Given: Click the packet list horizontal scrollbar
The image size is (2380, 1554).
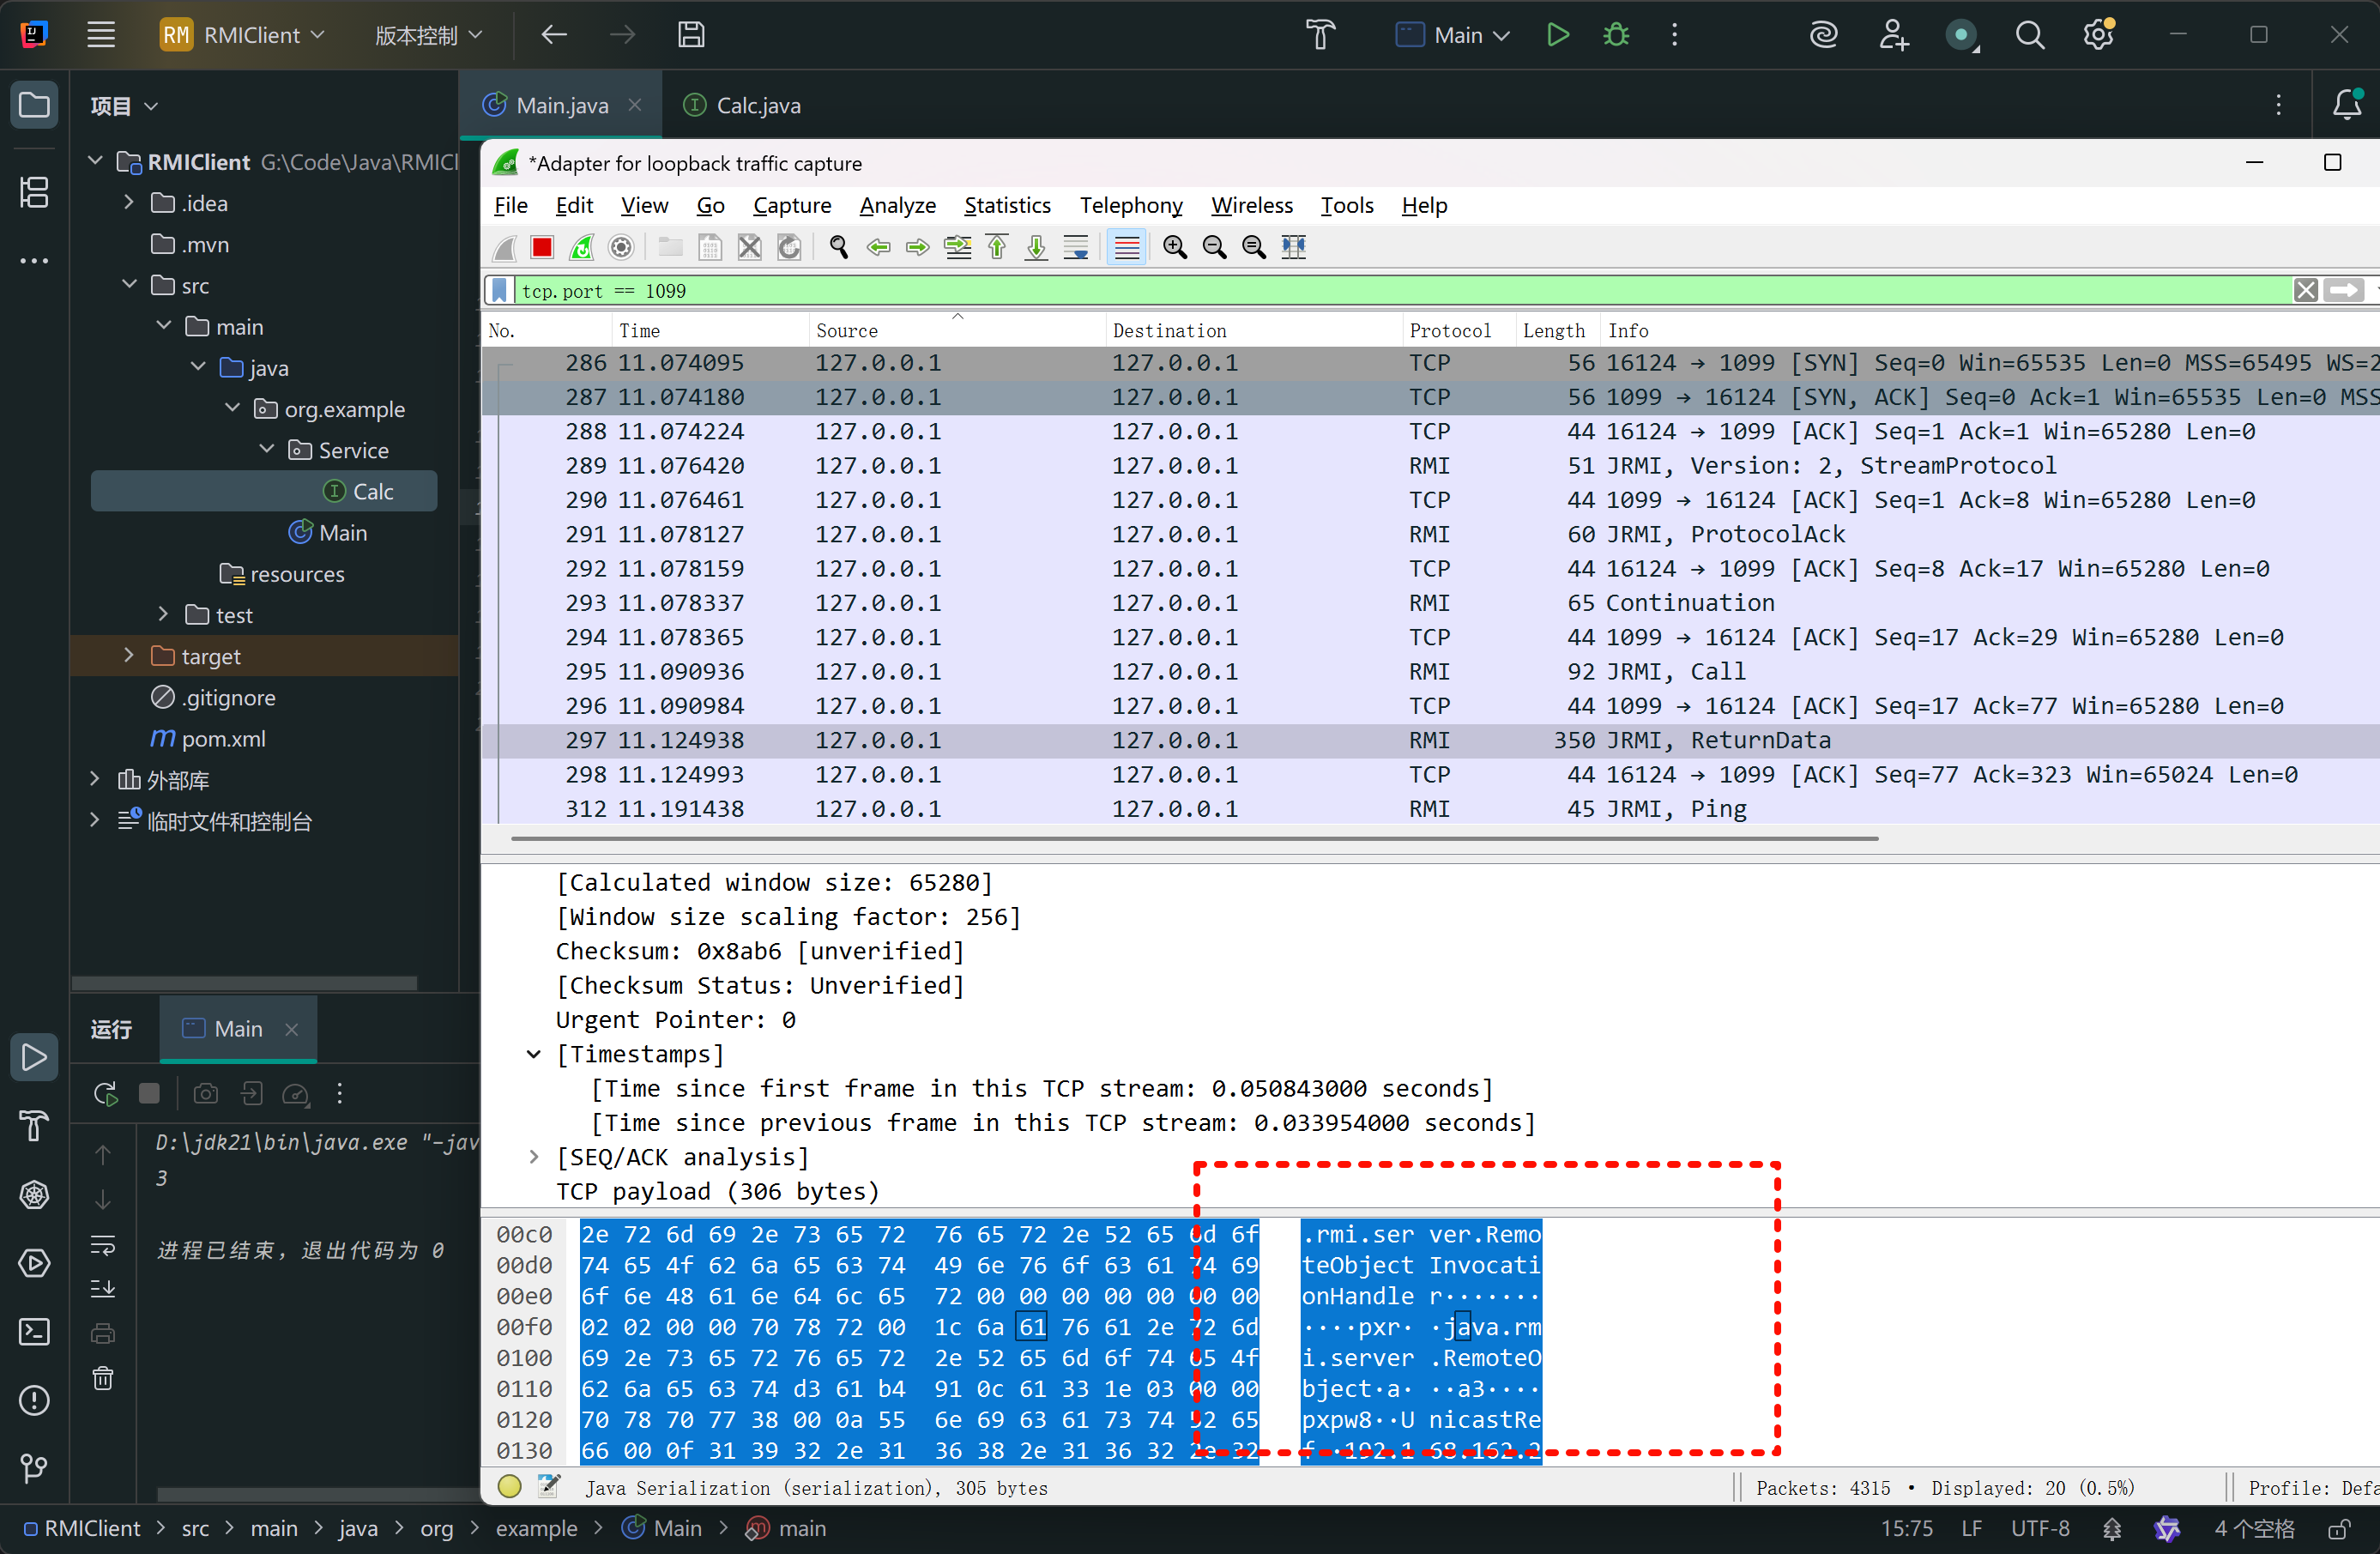Looking at the screenshot, I should (x=1194, y=838).
